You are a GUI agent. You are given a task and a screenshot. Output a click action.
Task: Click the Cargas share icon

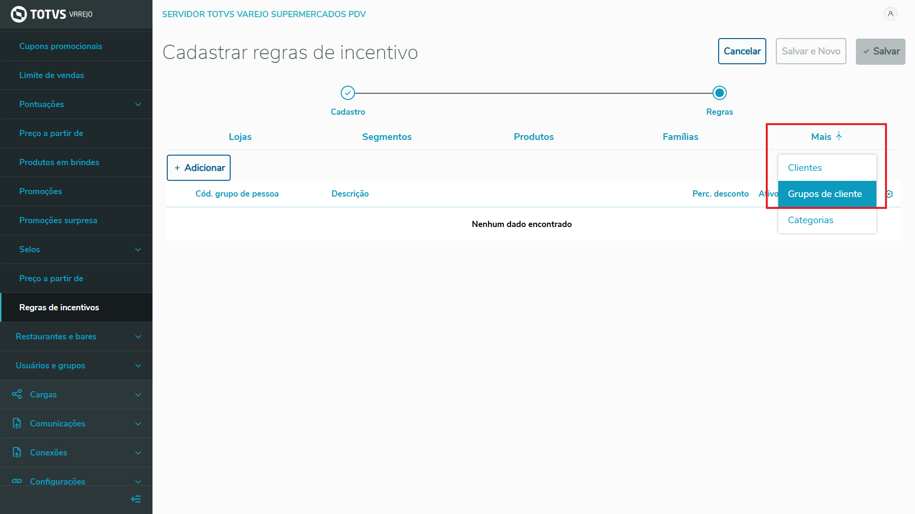tap(17, 394)
